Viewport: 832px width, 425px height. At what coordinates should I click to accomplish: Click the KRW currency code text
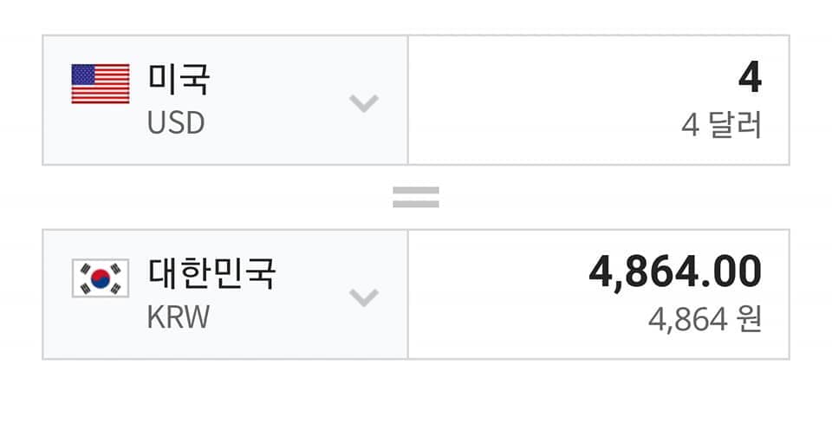(179, 317)
